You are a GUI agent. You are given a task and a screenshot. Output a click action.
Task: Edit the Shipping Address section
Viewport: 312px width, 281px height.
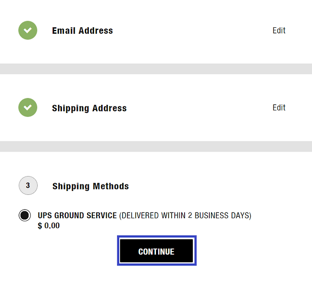tap(279, 107)
